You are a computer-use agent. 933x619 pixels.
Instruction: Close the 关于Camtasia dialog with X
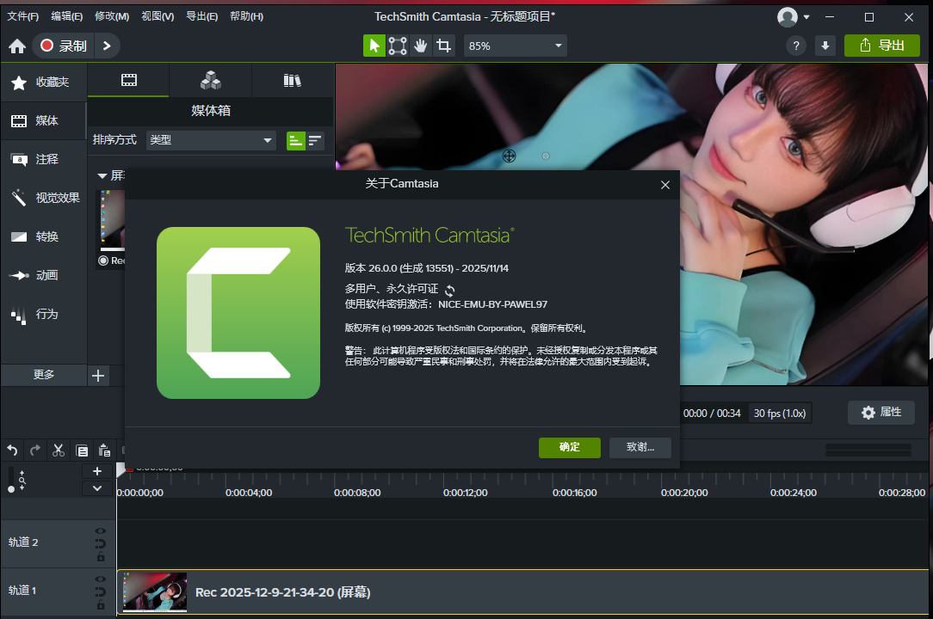(665, 185)
